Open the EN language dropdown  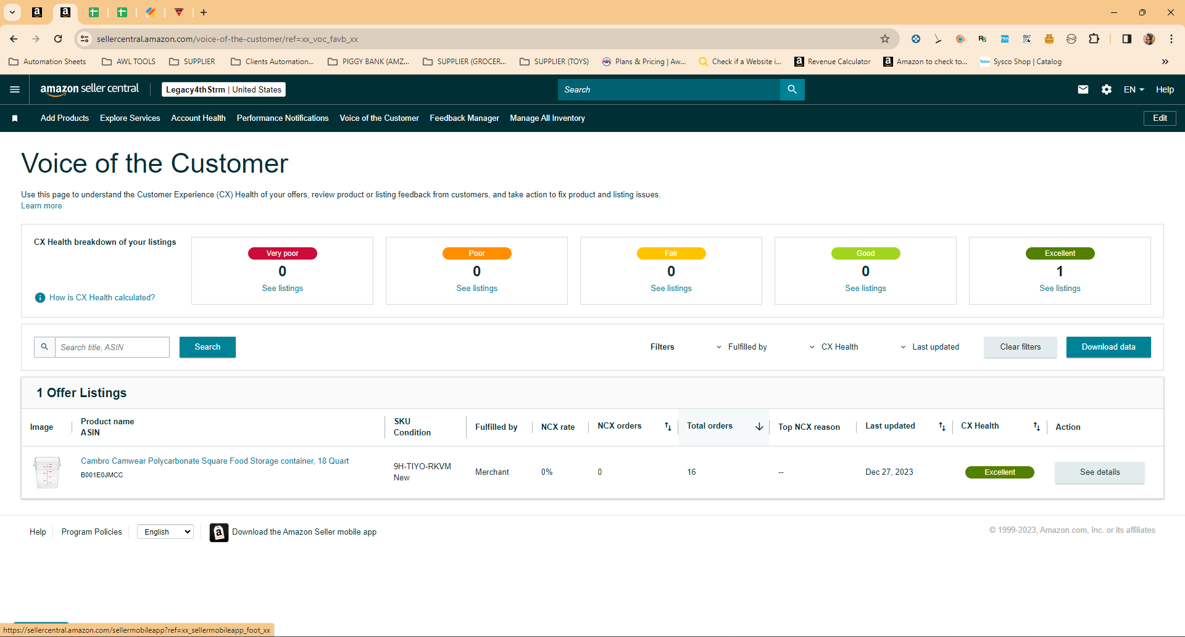click(x=1134, y=89)
